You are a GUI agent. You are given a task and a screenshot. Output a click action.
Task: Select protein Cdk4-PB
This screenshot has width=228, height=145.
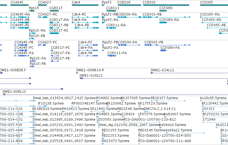(88, 56)
